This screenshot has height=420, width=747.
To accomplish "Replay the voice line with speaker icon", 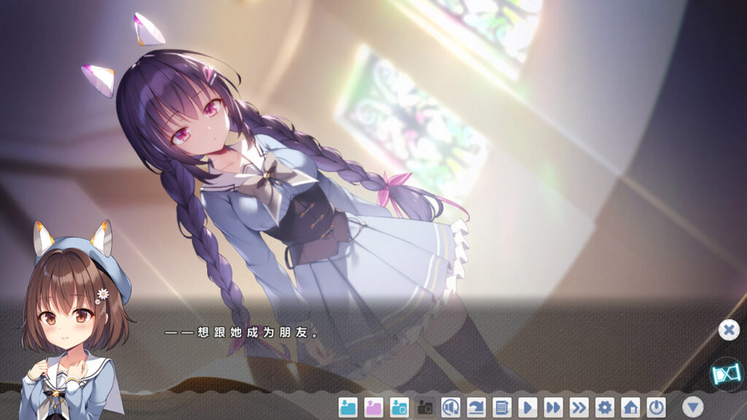I will 451,407.
